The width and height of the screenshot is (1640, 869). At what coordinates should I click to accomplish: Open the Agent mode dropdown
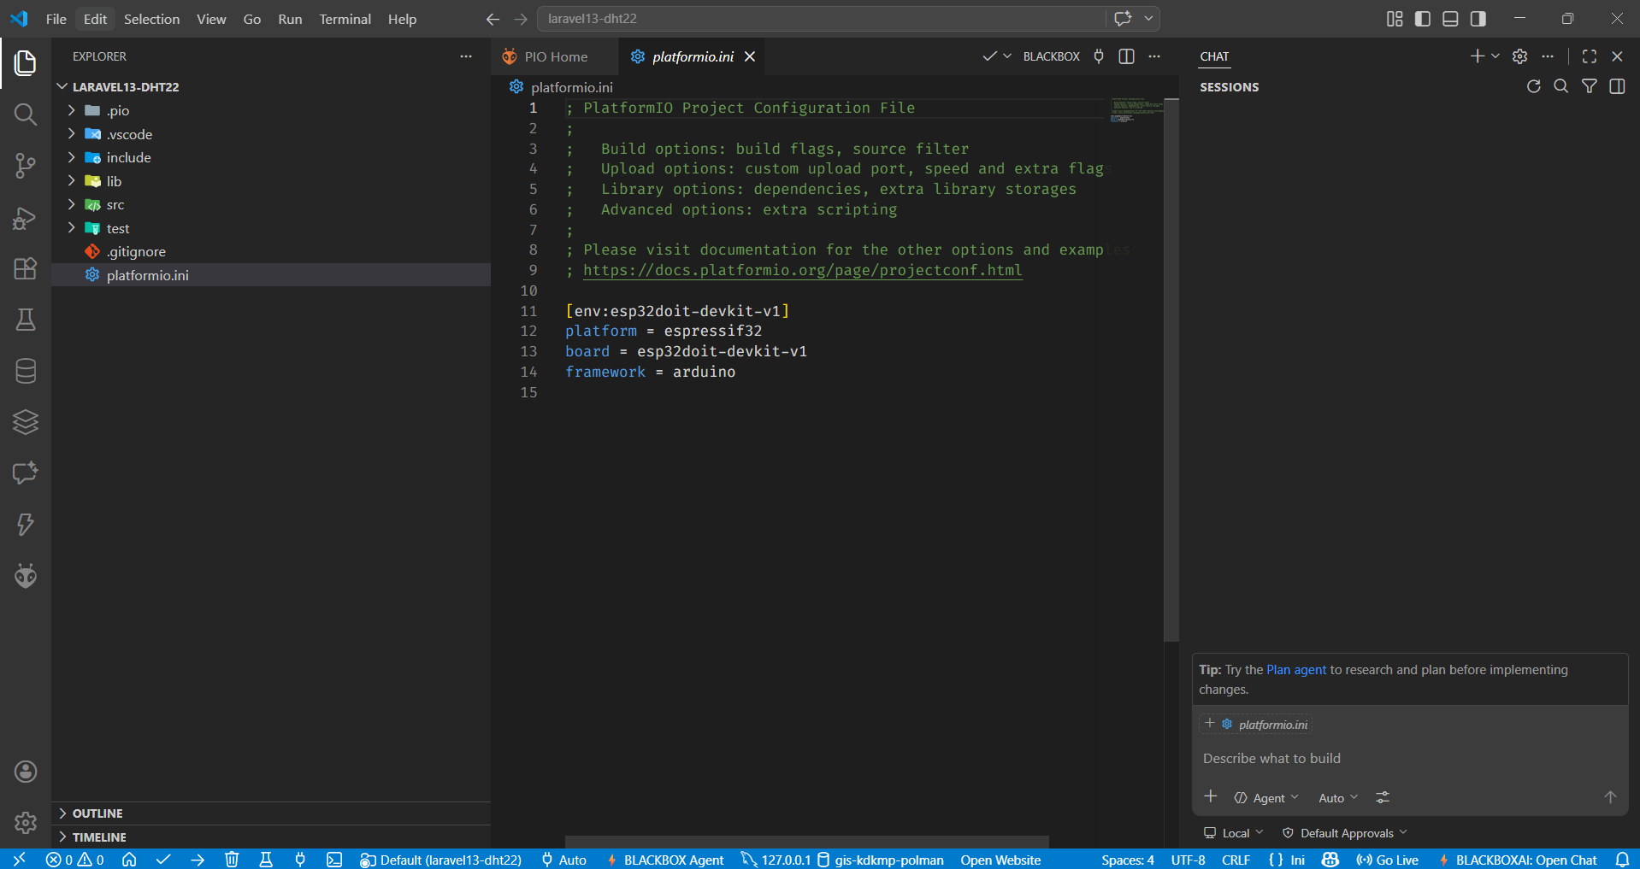[1266, 798]
